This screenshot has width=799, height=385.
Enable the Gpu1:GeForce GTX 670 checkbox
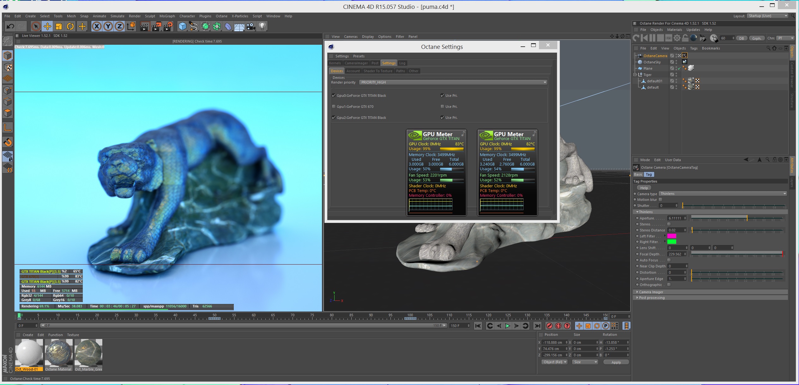(x=334, y=107)
